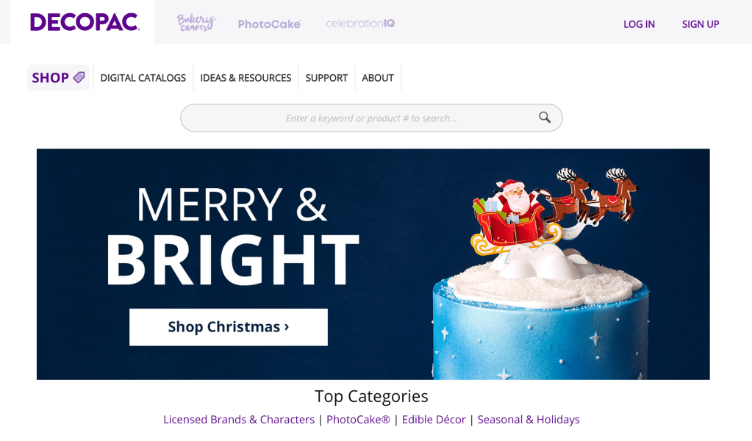Viewport: 752px width, 441px height.
Task: Open the Bakery Crafts brand logo
Action: 196,23
